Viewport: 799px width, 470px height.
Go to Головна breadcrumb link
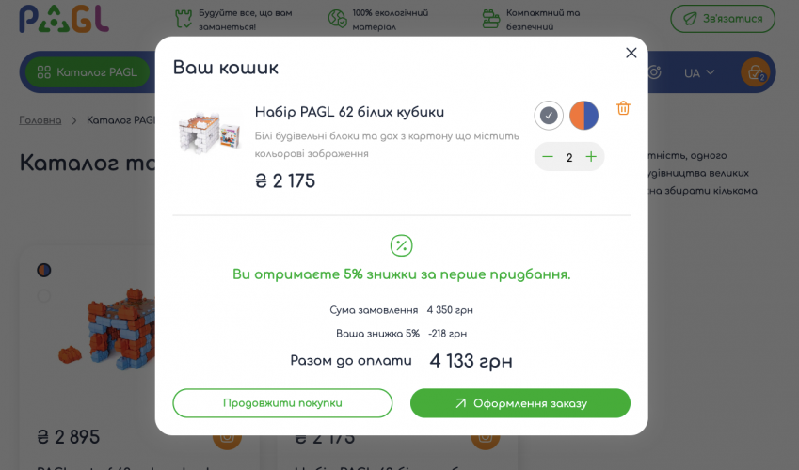click(40, 120)
